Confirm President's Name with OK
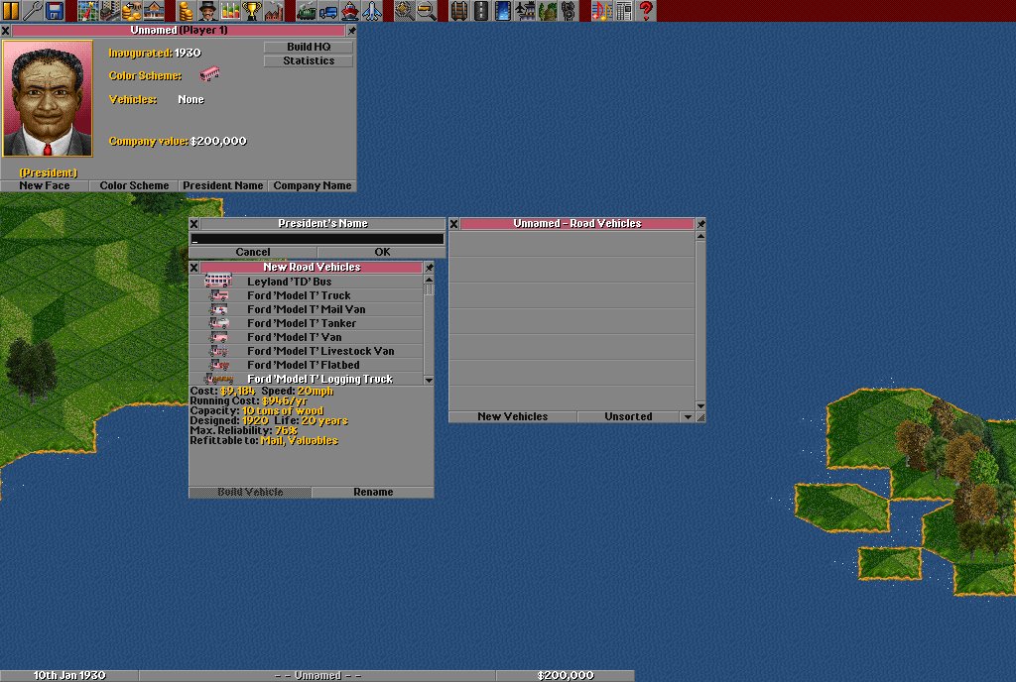 [x=382, y=253]
